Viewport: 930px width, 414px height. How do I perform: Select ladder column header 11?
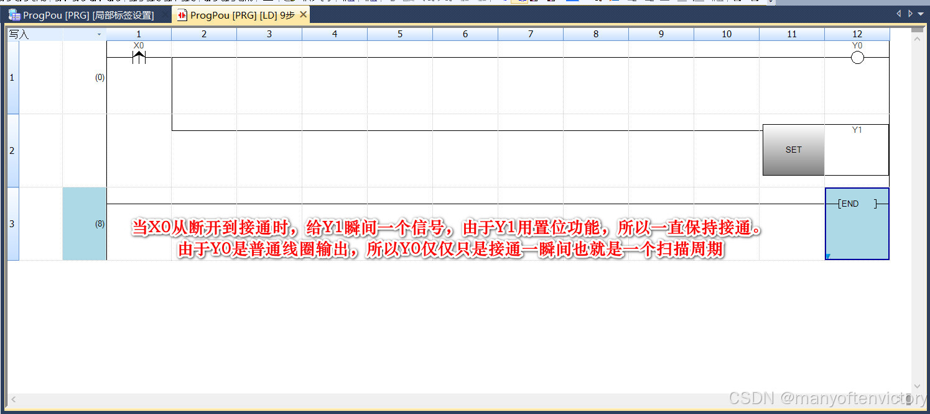click(x=792, y=34)
